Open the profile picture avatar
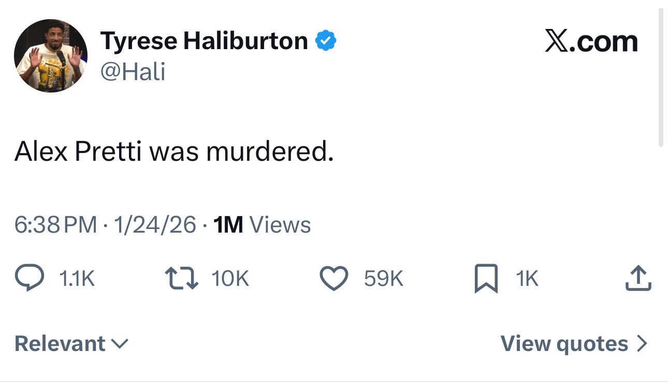Viewport: 668px width, 382px height. click(x=51, y=56)
